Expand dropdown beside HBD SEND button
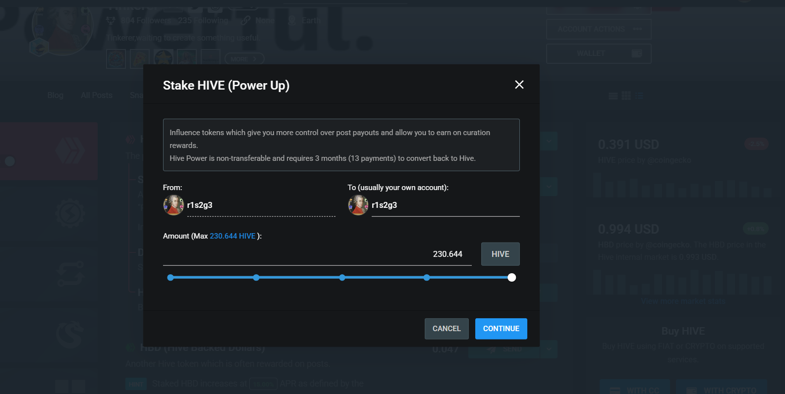Screen dimensions: 785x394 (x=549, y=349)
